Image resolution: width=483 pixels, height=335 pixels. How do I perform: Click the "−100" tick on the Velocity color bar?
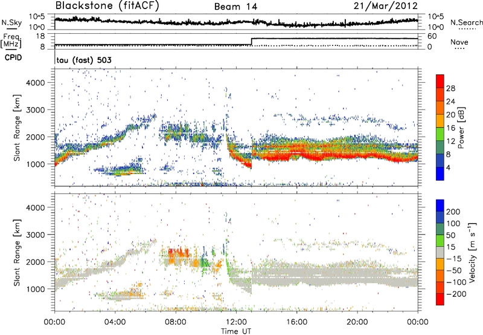(x=456, y=282)
